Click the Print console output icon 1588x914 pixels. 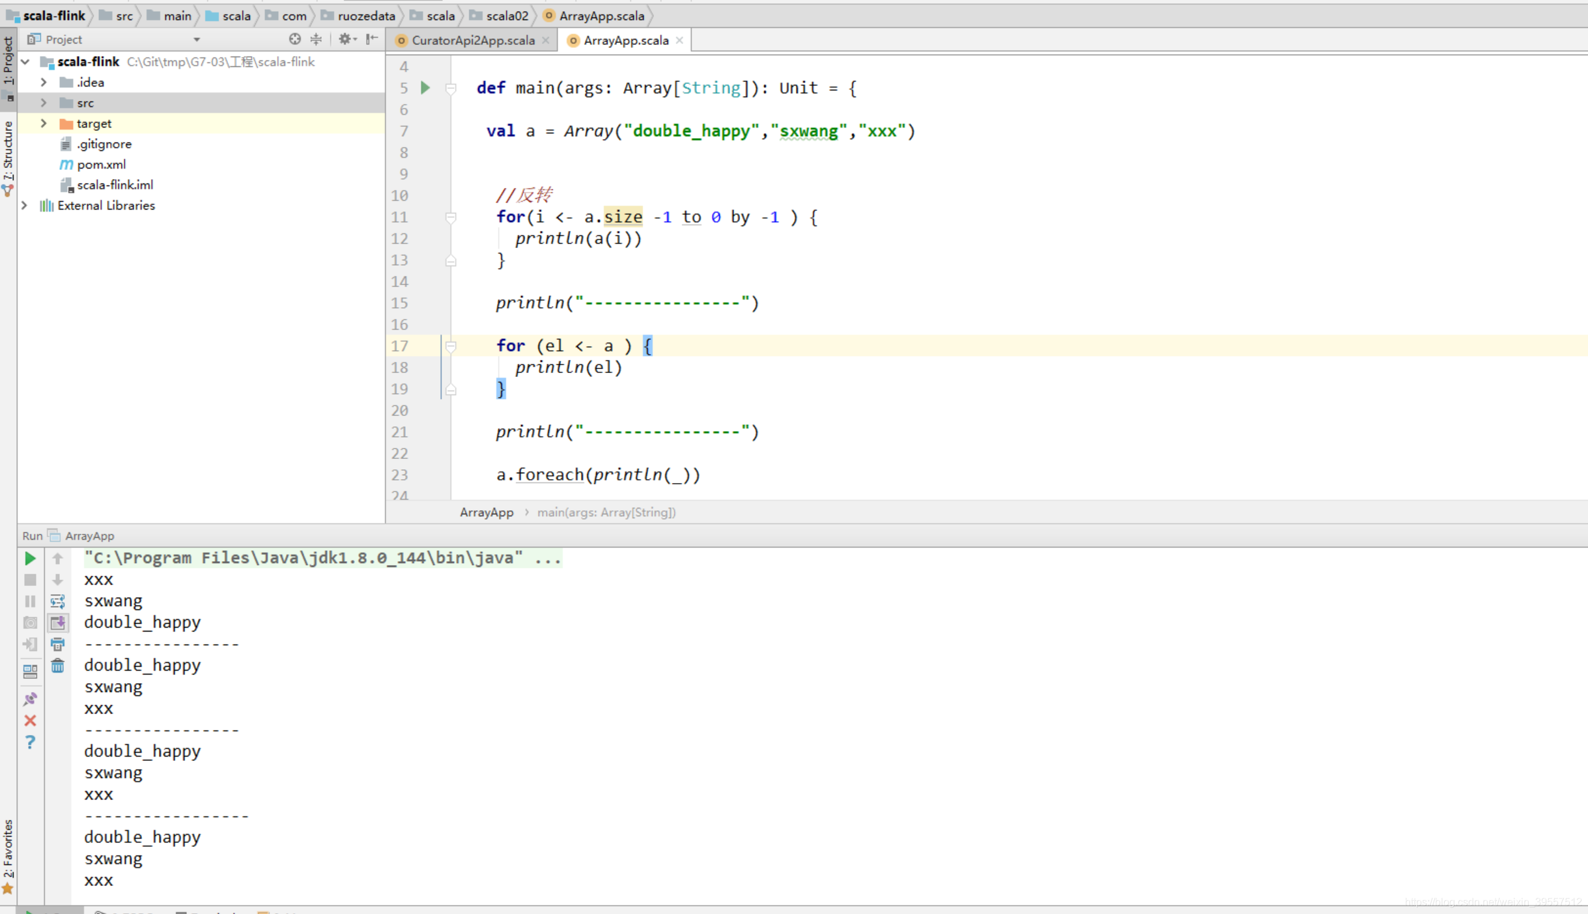point(57,644)
